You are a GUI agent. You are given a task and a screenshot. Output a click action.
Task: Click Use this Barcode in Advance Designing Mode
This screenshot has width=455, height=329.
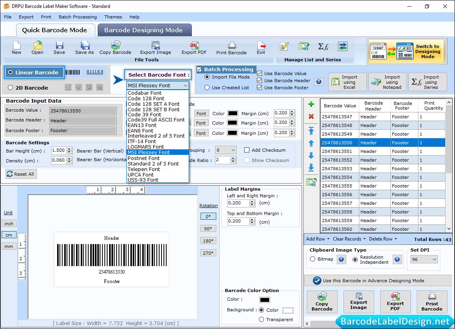378,281
